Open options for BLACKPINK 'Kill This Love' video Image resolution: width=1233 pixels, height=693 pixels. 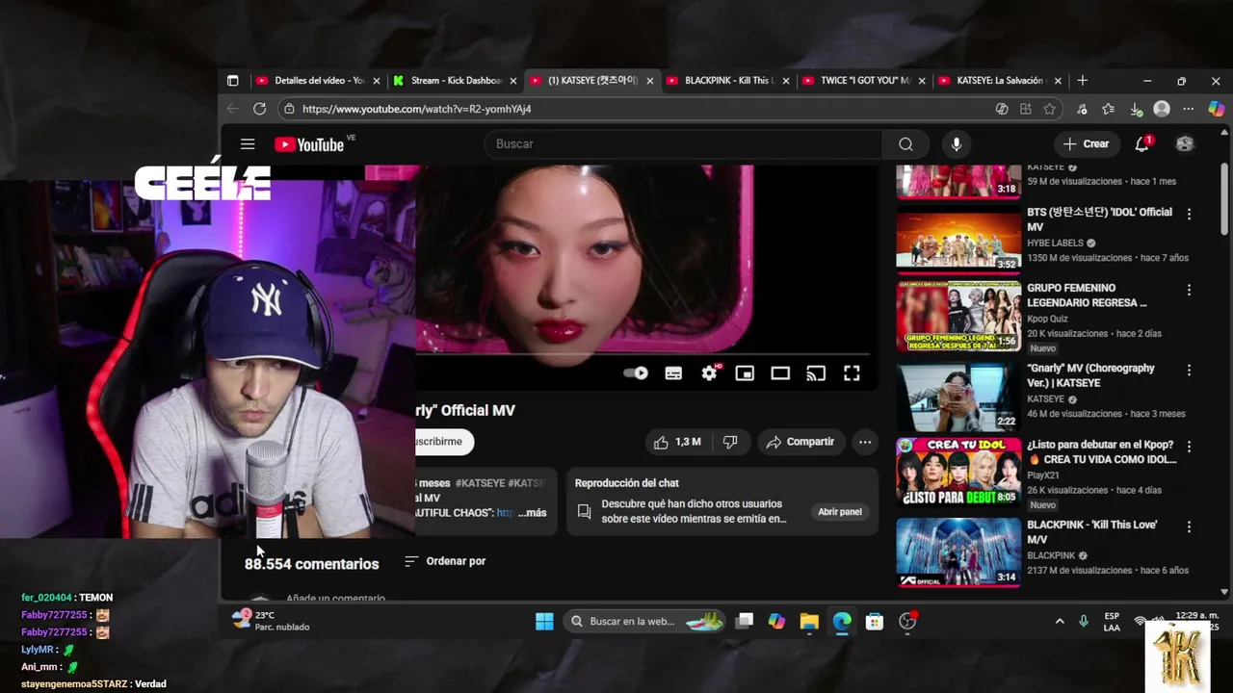point(1189,526)
